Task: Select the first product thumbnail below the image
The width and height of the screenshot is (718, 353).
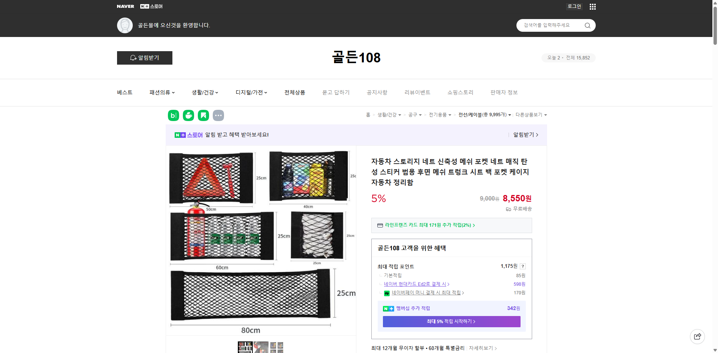Action: tap(245, 347)
